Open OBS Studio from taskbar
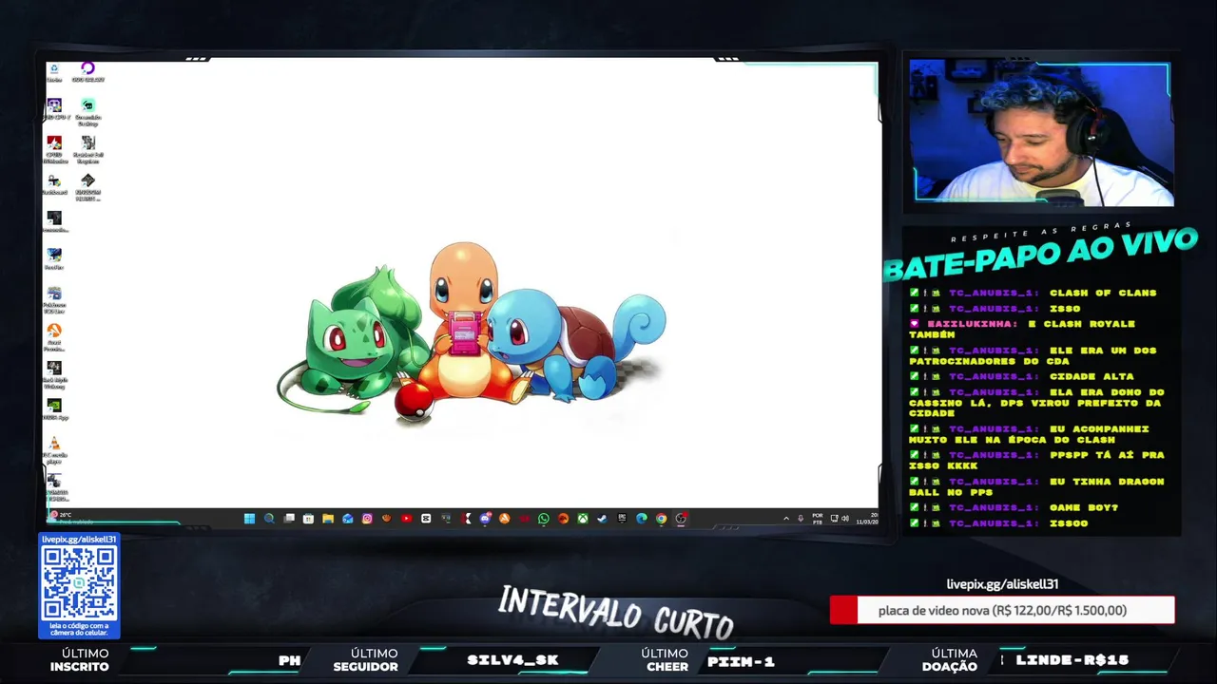 tap(681, 519)
